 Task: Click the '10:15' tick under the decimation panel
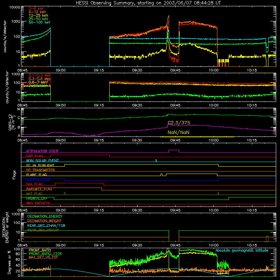pyautogui.click(x=252, y=245)
